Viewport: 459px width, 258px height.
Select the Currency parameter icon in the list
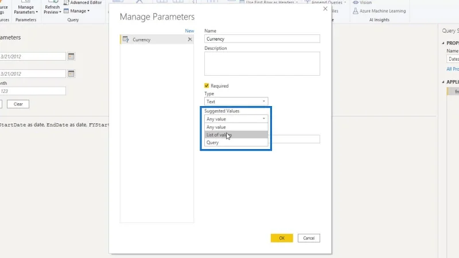click(x=126, y=40)
